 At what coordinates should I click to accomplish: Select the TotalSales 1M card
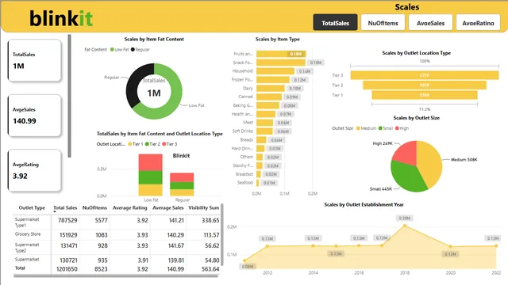click(34, 60)
